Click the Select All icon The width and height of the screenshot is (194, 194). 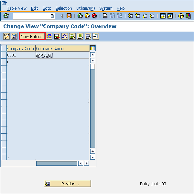tap(72, 36)
